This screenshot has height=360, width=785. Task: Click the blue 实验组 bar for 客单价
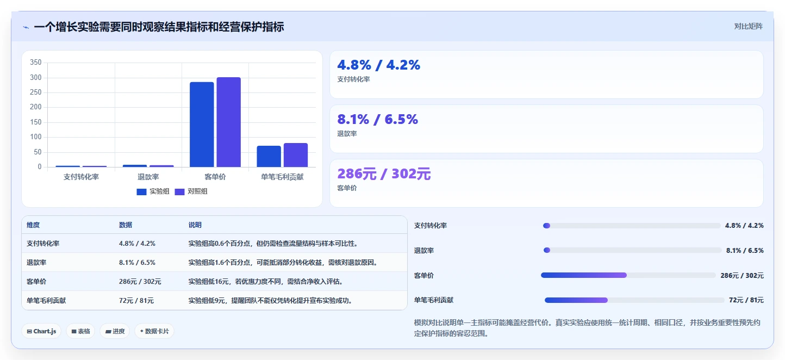[x=202, y=125]
